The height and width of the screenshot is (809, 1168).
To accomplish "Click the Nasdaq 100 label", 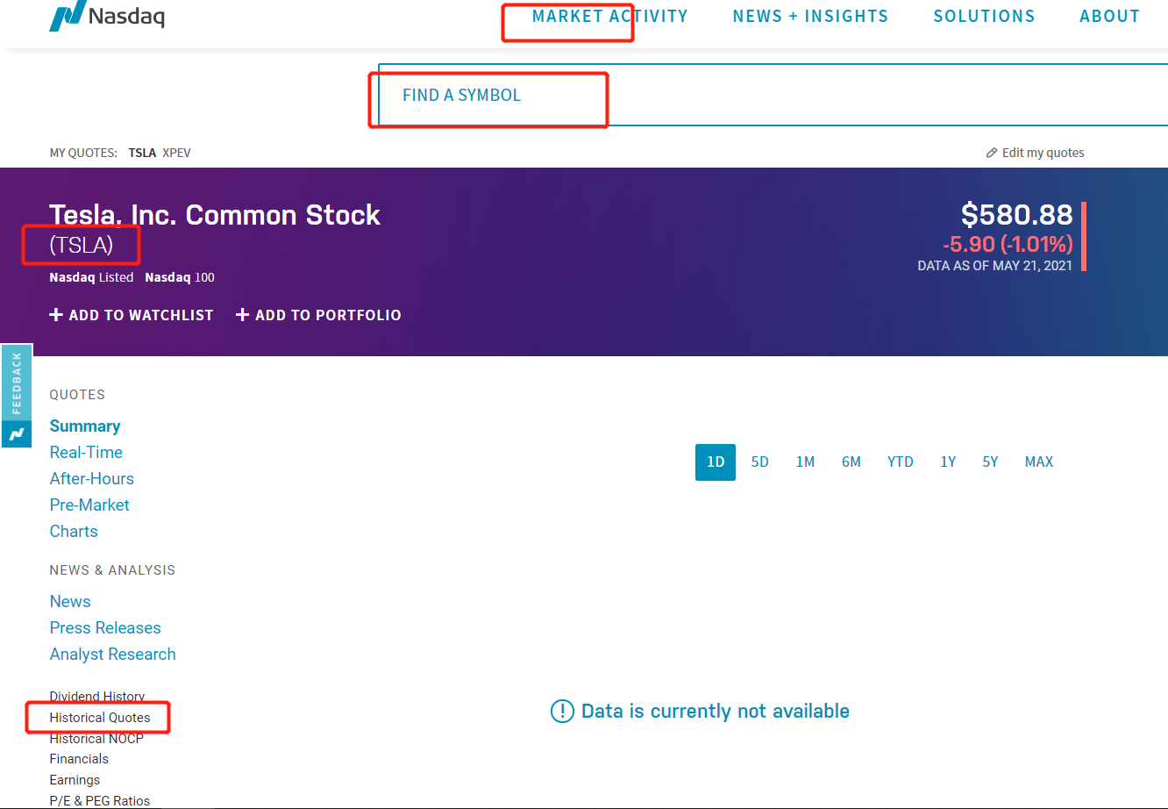I will click(x=180, y=277).
